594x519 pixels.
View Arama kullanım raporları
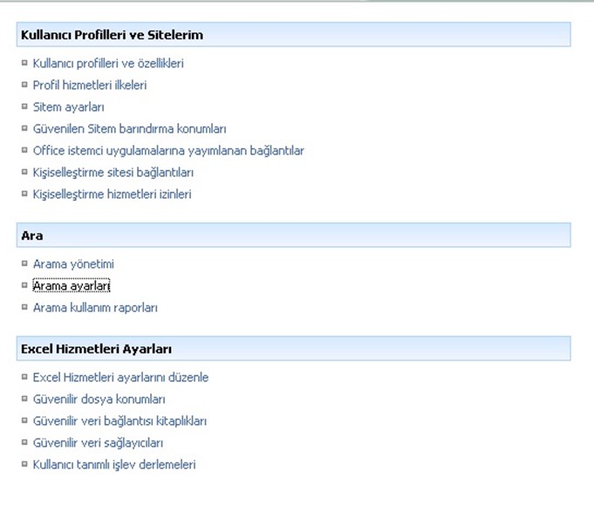click(x=95, y=308)
